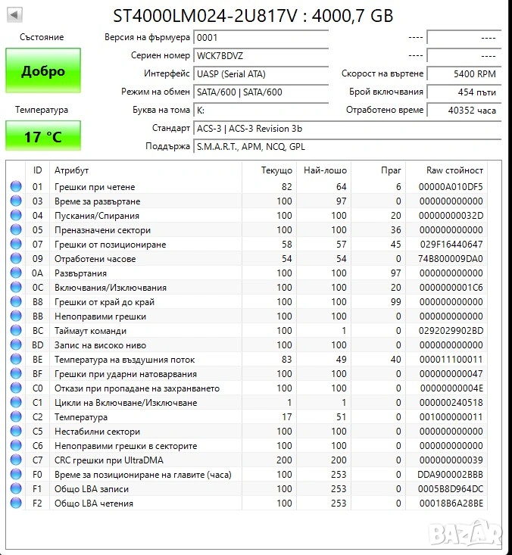Click the power-on hours field 40352 часа
The image size is (512, 555).
point(464,110)
